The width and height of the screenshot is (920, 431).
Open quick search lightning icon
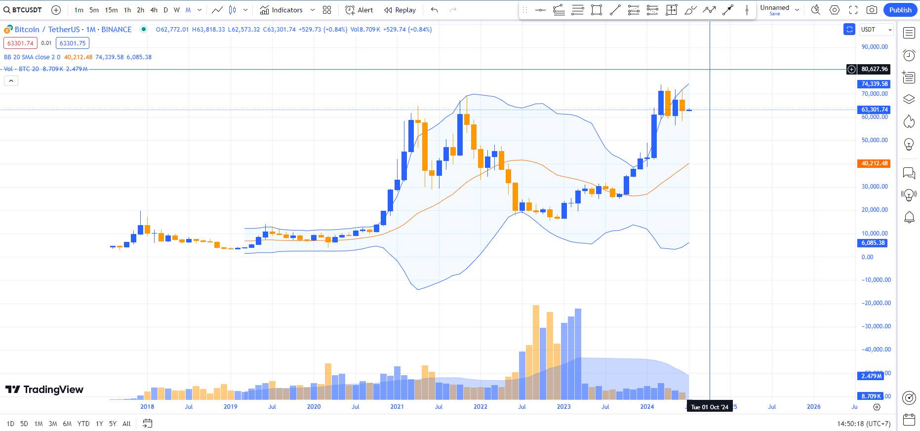tap(816, 10)
